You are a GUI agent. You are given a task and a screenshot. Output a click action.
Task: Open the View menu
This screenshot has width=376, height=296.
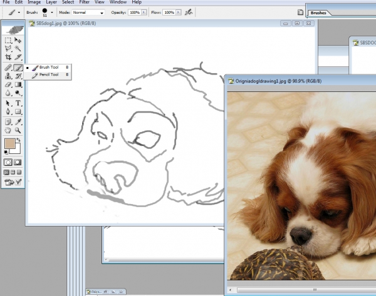(x=99, y=2)
